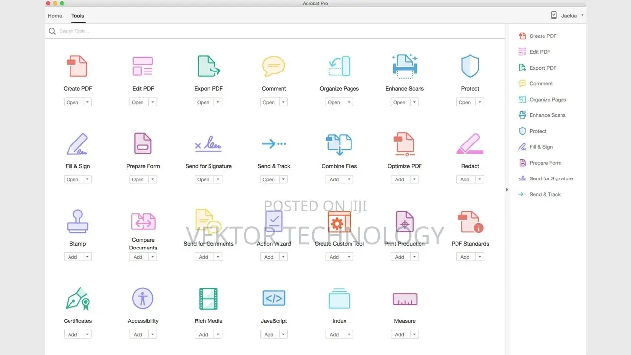Image resolution: width=631 pixels, height=355 pixels.
Task: Click Open button under Send for Signature
Action: point(203,179)
